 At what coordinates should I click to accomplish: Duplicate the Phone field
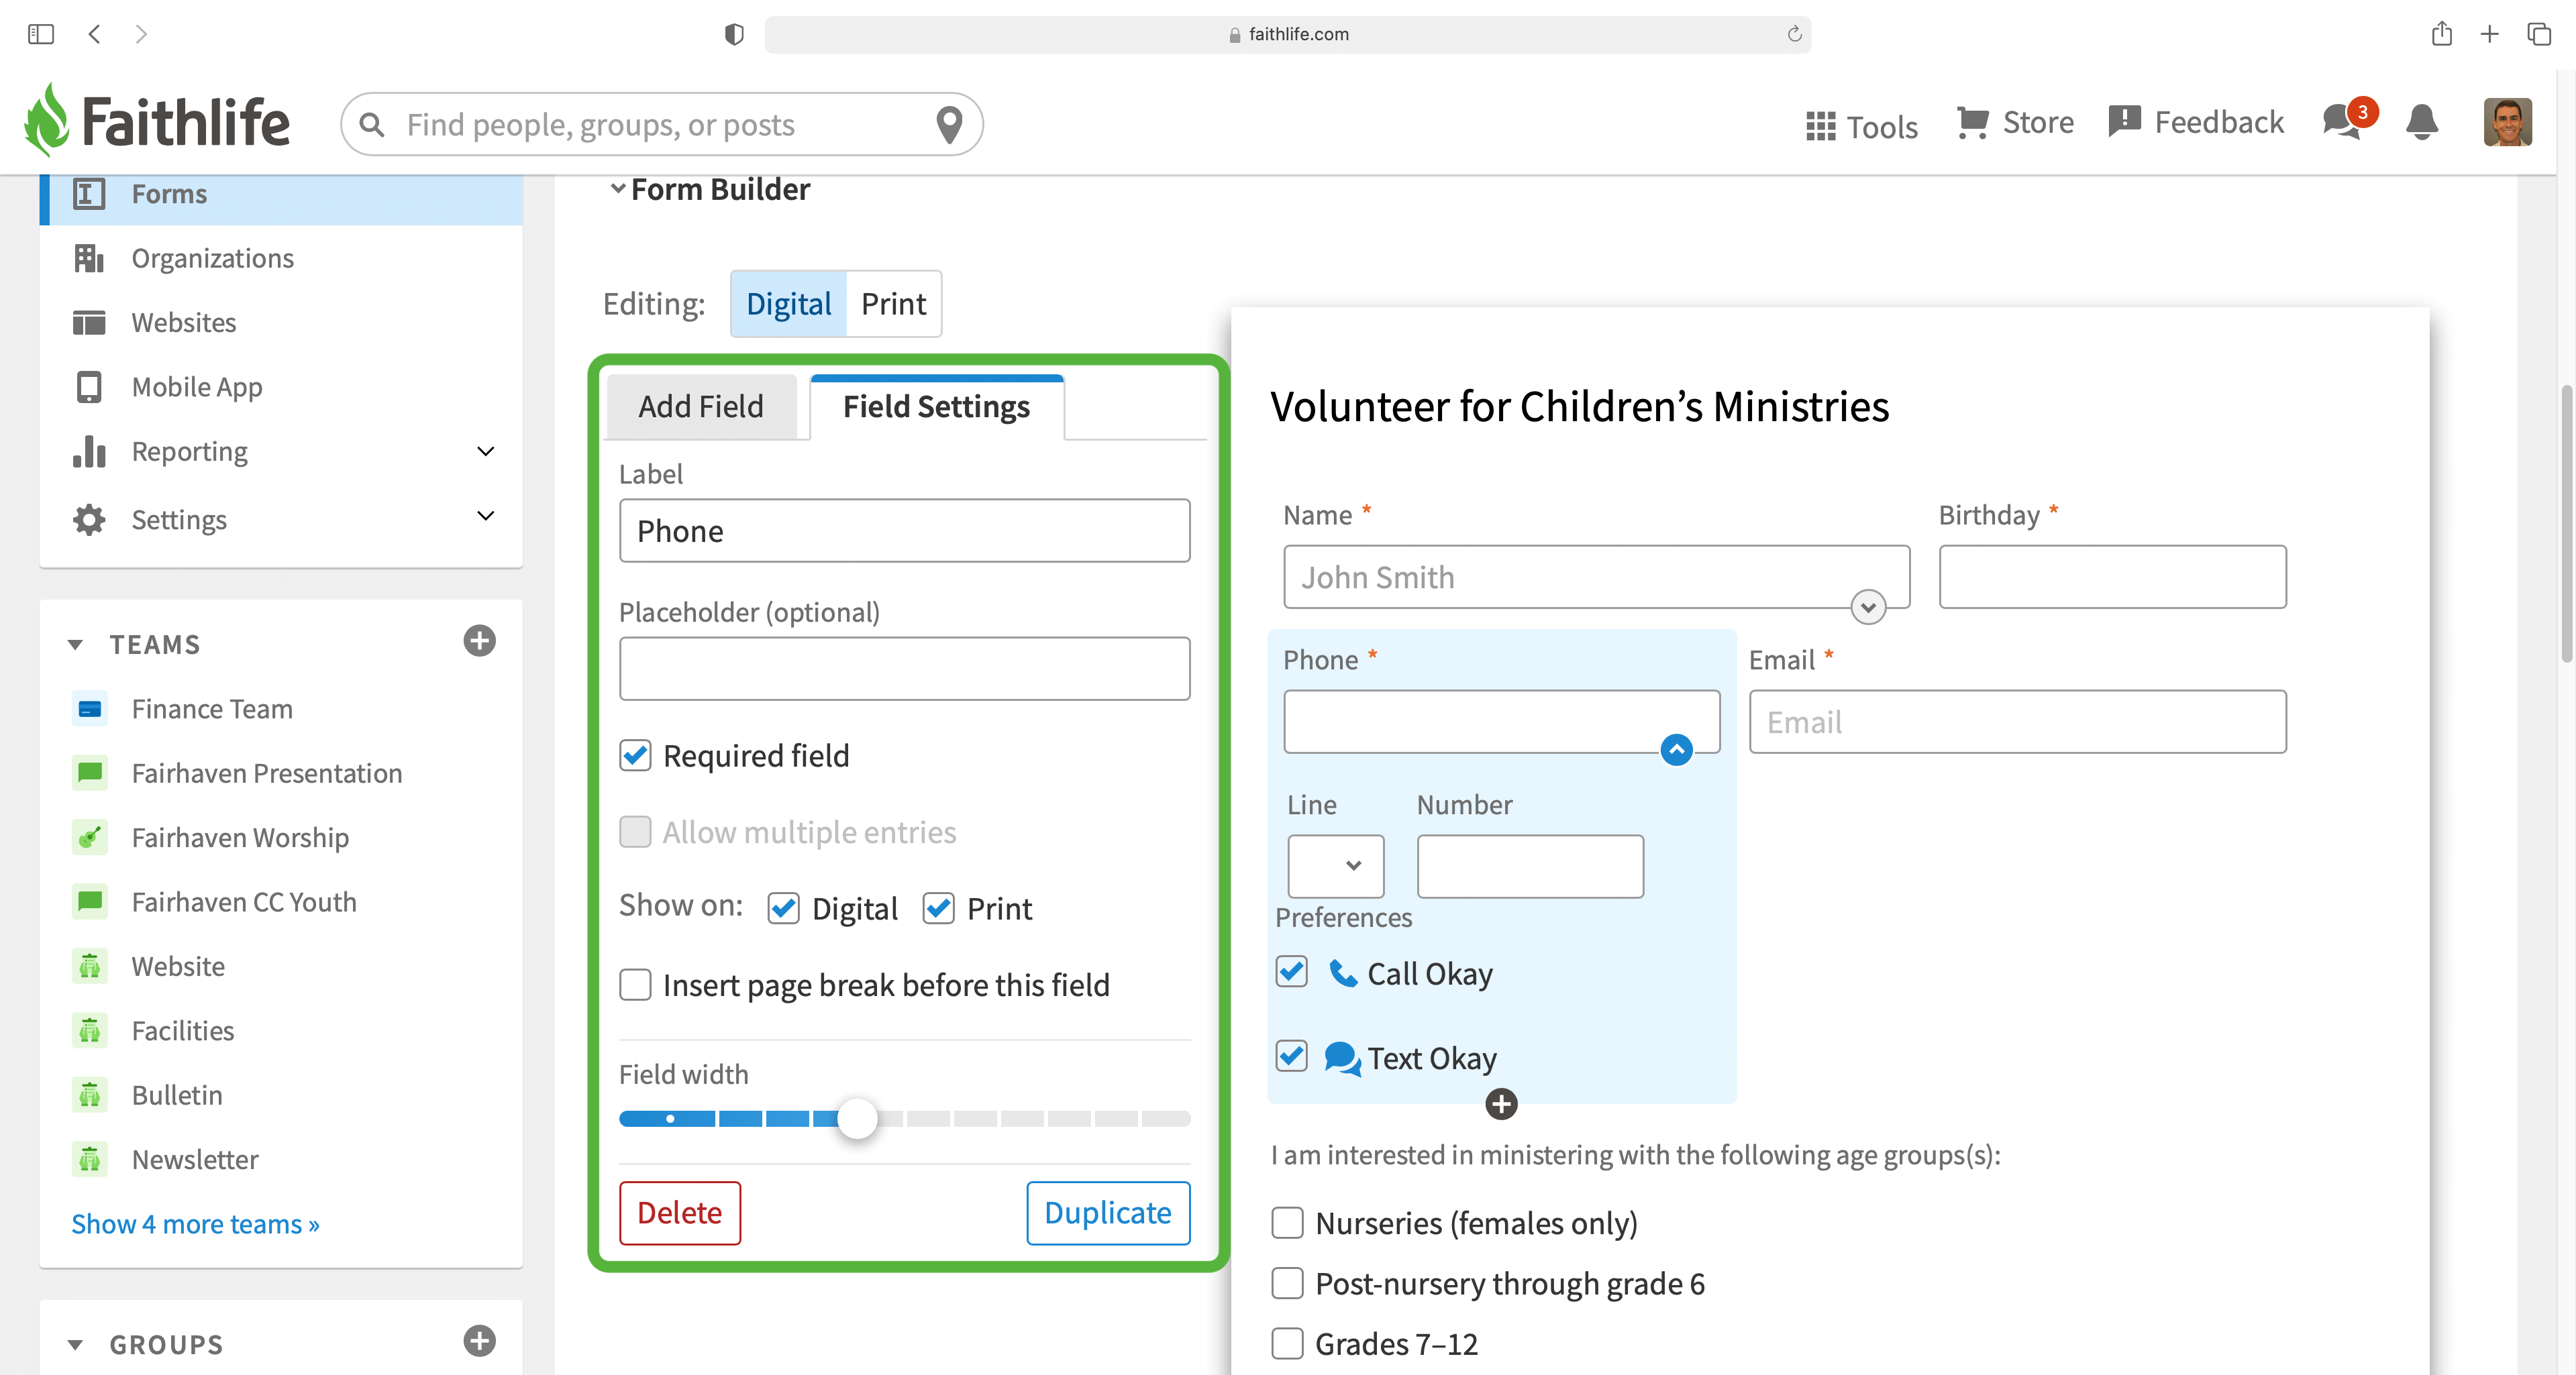[x=1108, y=1212]
